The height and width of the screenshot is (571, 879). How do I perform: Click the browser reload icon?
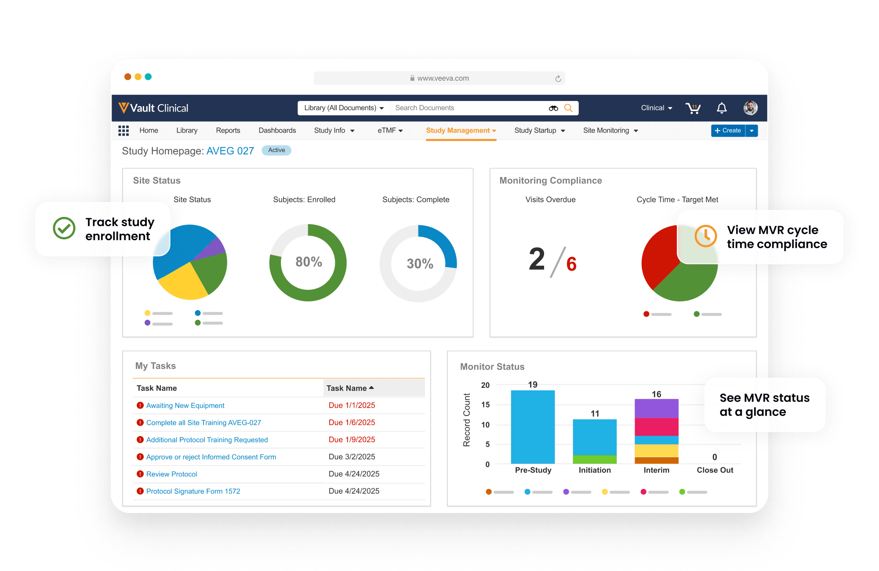(558, 79)
